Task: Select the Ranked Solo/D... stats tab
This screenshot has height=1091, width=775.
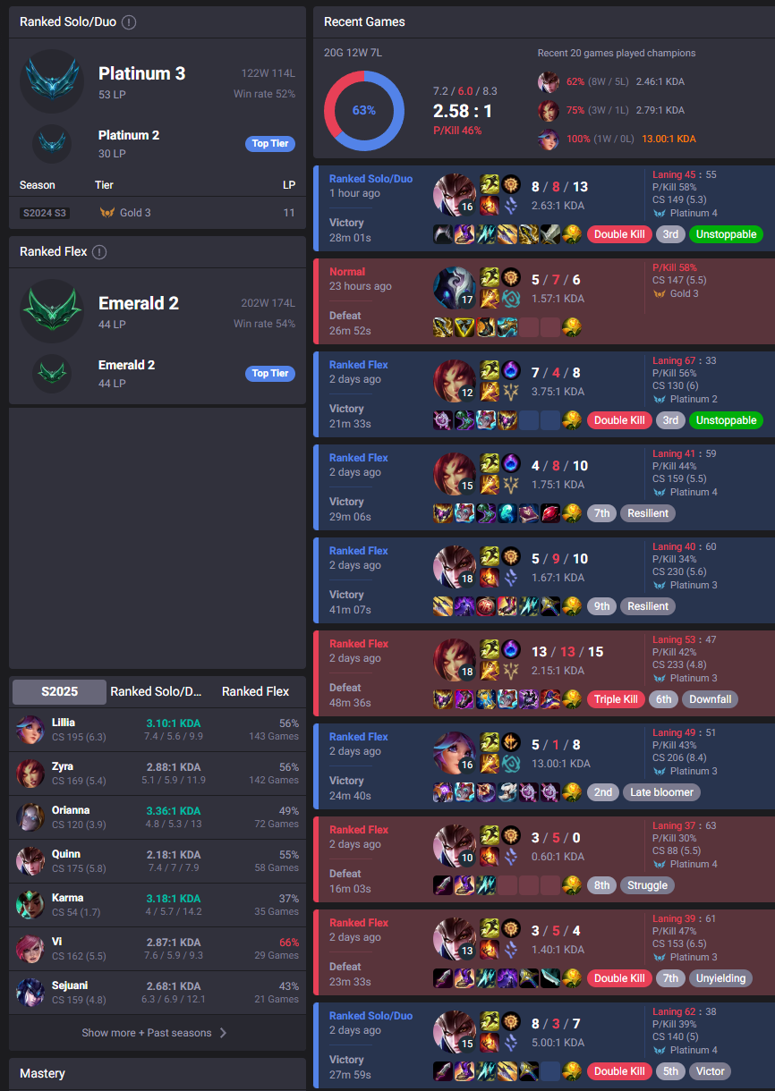Action: point(157,691)
